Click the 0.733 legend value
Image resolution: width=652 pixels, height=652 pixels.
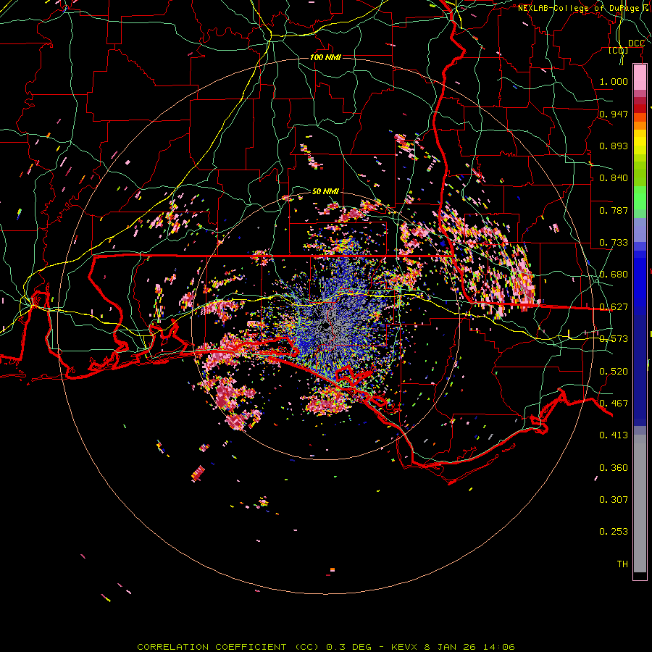coord(614,243)
